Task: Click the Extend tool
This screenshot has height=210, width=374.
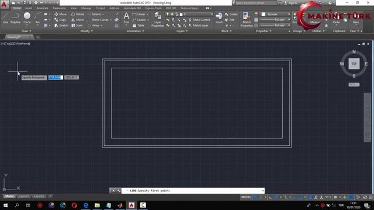Action: (95, 14)
